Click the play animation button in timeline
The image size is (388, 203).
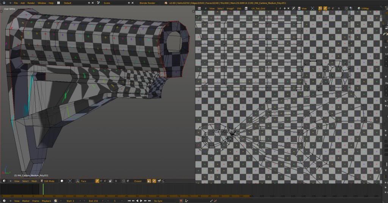(x=141, y=201)
